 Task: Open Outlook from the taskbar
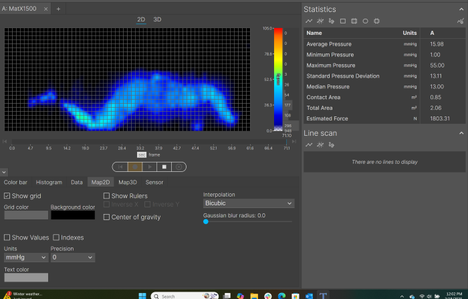(309, 296)
